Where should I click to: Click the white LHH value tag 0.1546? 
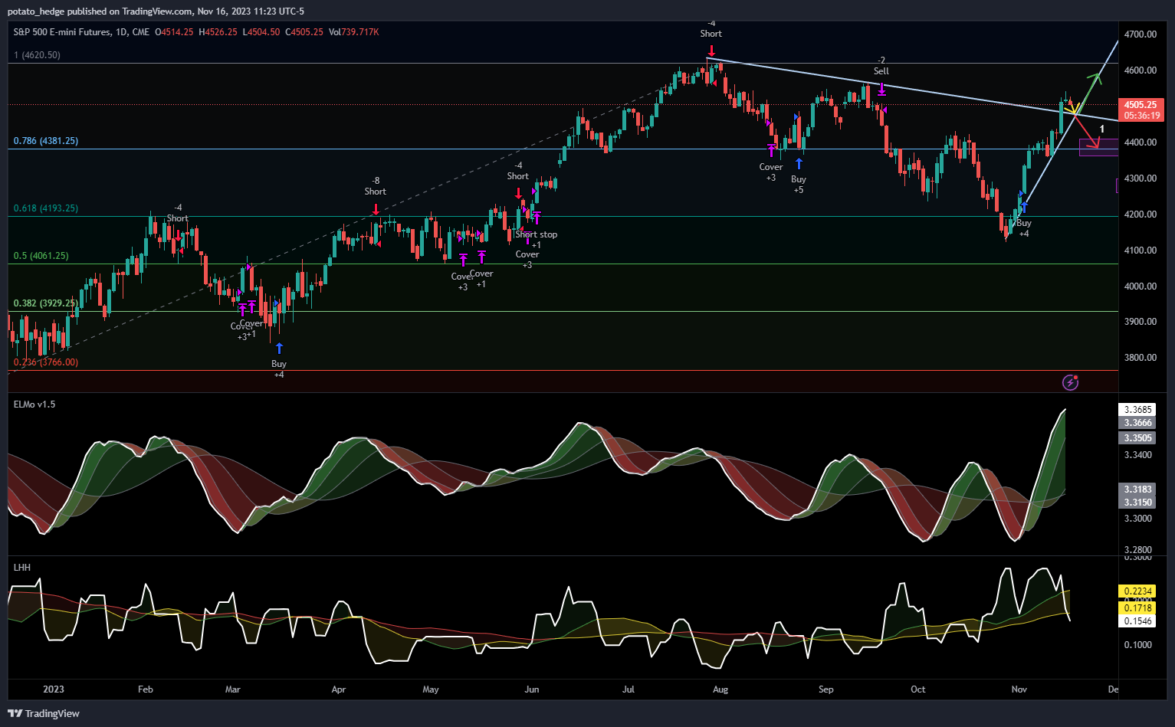pos(1138,621)
